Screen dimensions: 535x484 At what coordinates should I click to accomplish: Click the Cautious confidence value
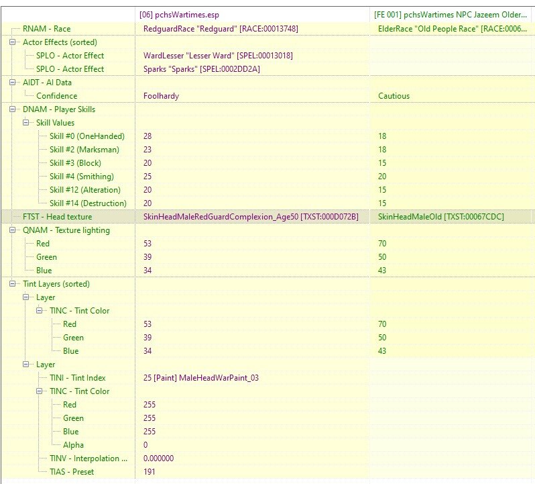(394, 96)
